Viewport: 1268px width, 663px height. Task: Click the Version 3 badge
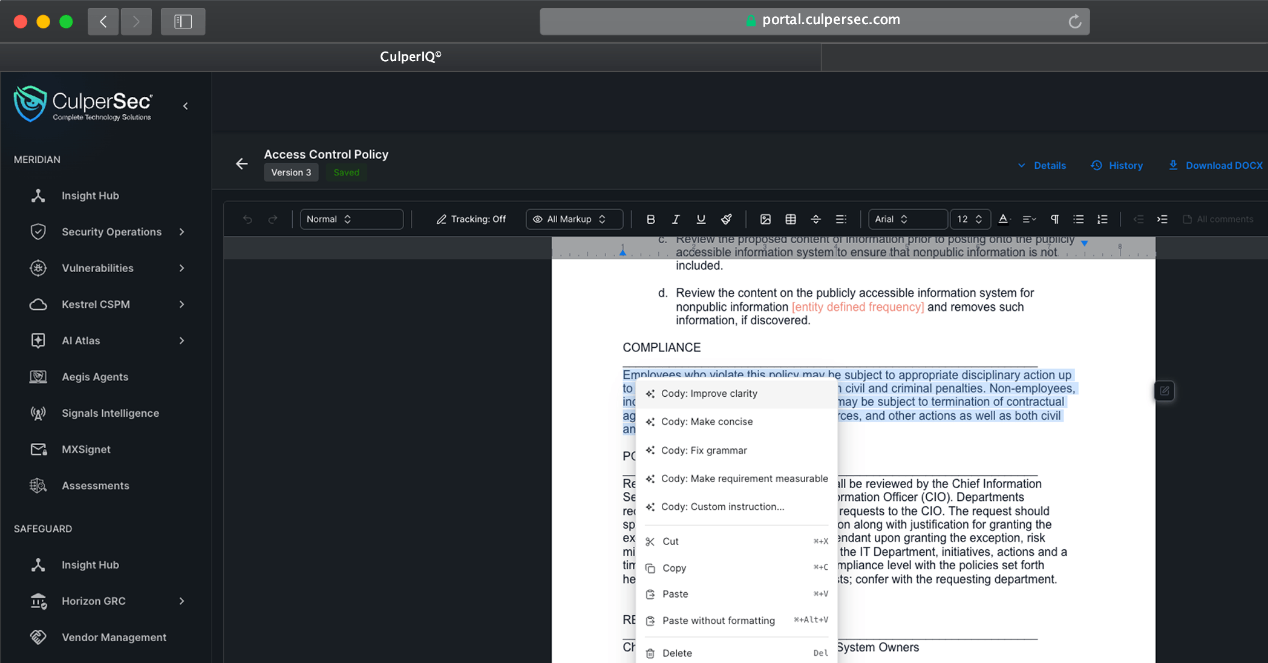tap(291, 172)
